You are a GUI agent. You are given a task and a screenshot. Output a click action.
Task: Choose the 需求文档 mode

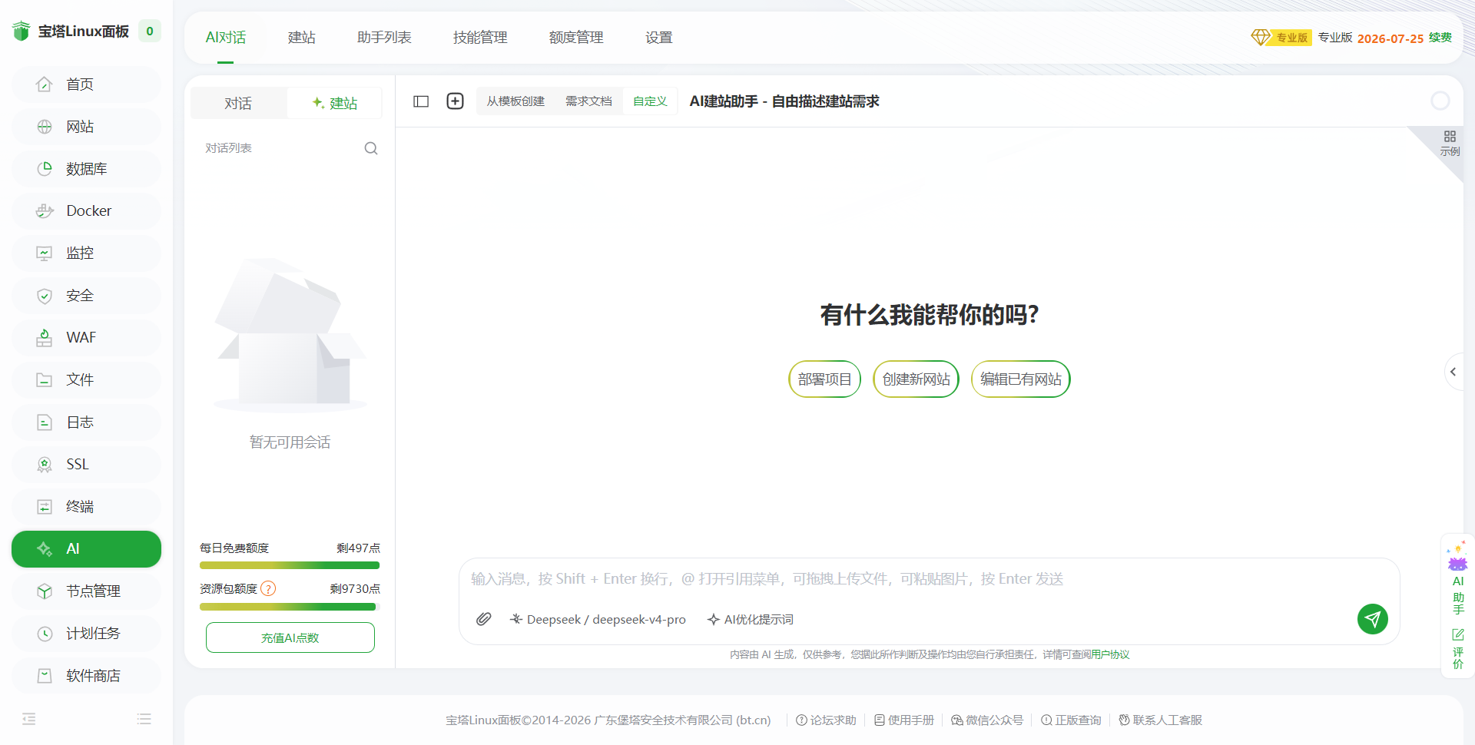tap(588, 101)
